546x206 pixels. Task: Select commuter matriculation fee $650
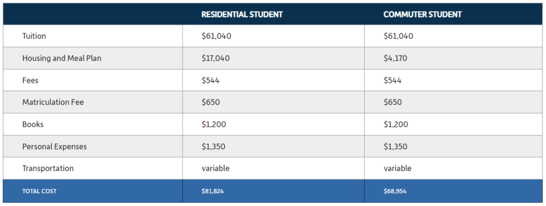point(392,102)
